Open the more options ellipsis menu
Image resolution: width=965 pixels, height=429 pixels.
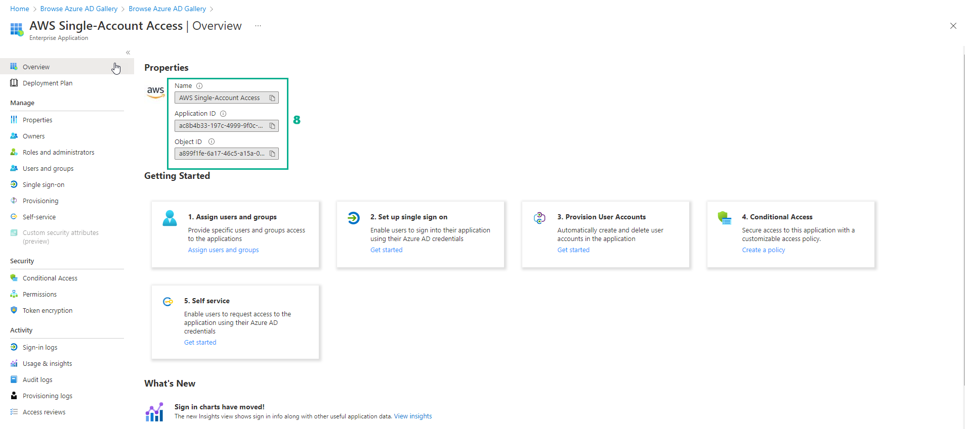pyautogui.click(x=258, y=26)
